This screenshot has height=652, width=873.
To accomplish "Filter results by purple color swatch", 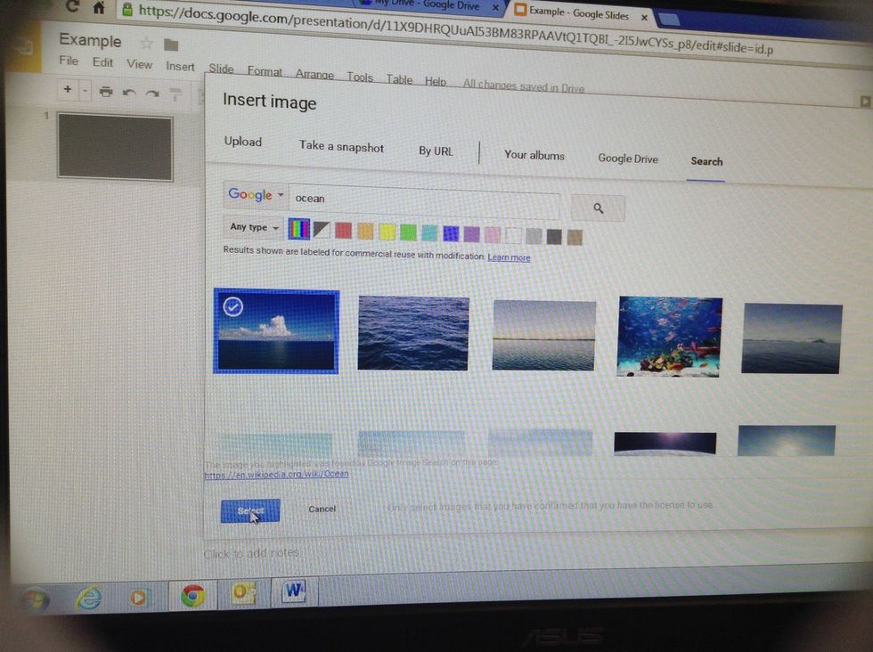I will point(471,234).
